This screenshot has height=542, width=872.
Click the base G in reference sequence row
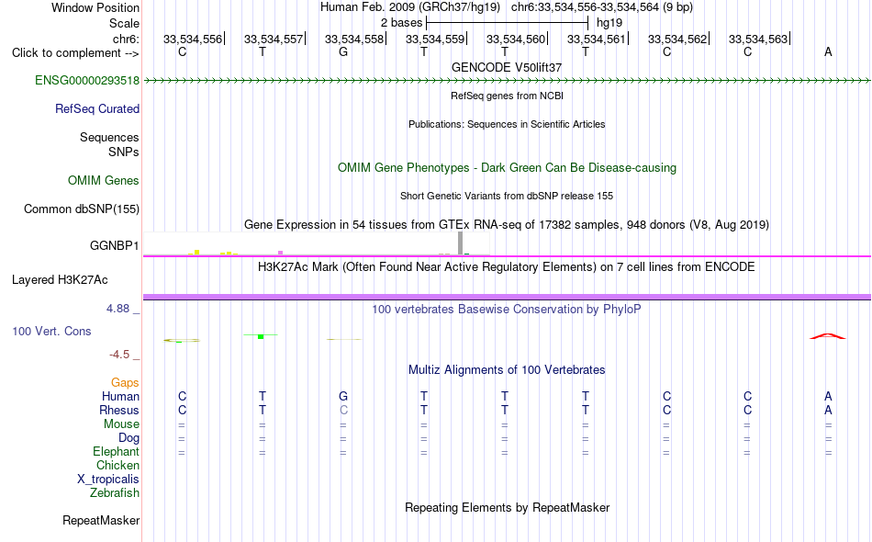pyautogui.click(x=343, y=52)
